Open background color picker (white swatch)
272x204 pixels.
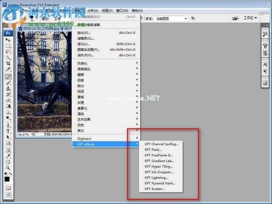11,182
